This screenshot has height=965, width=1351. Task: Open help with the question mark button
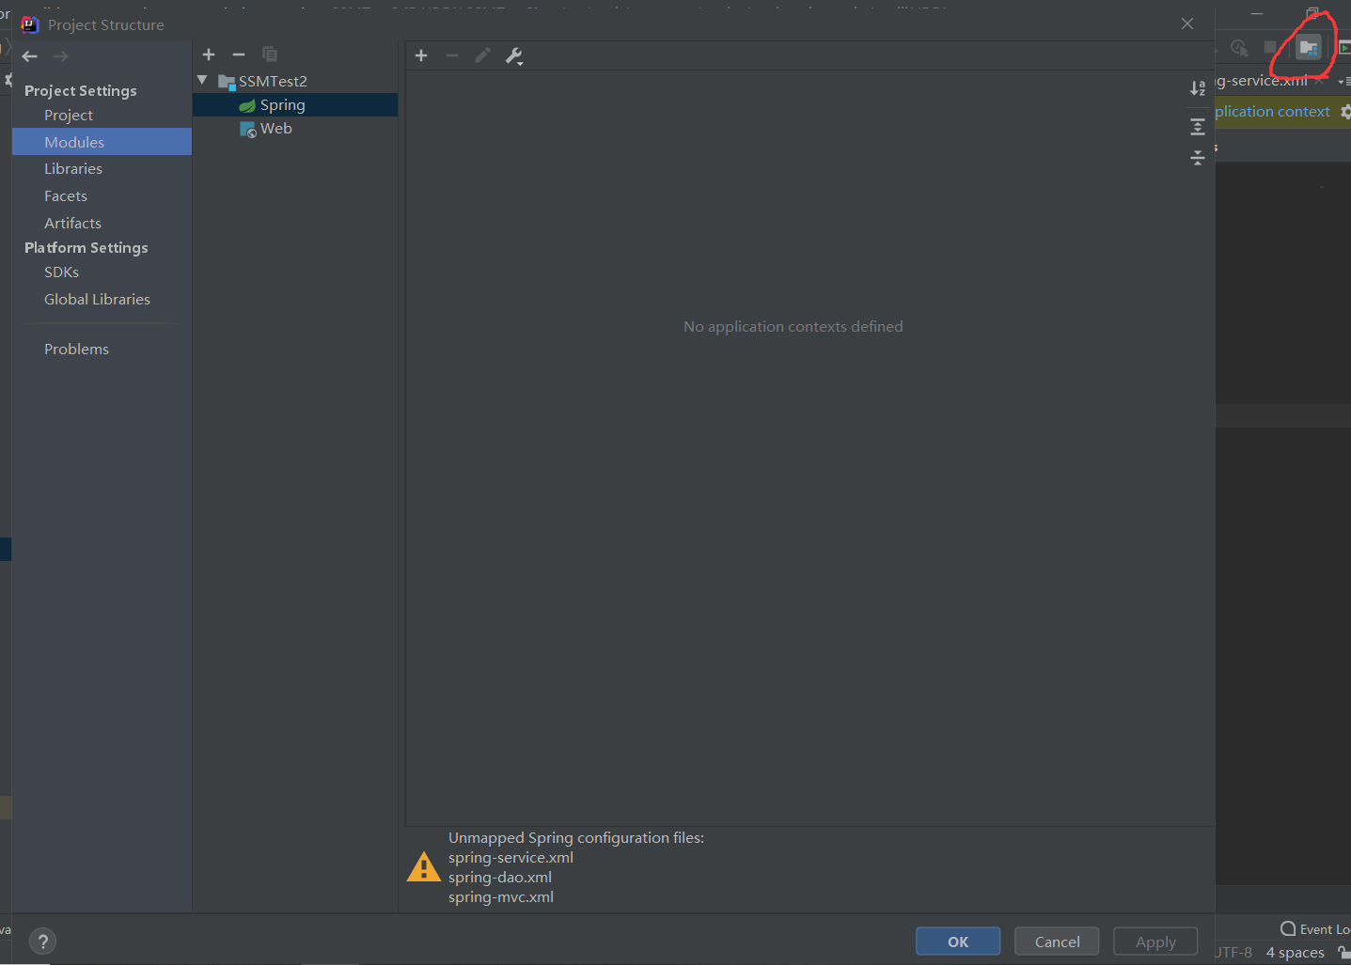(43, 941)
